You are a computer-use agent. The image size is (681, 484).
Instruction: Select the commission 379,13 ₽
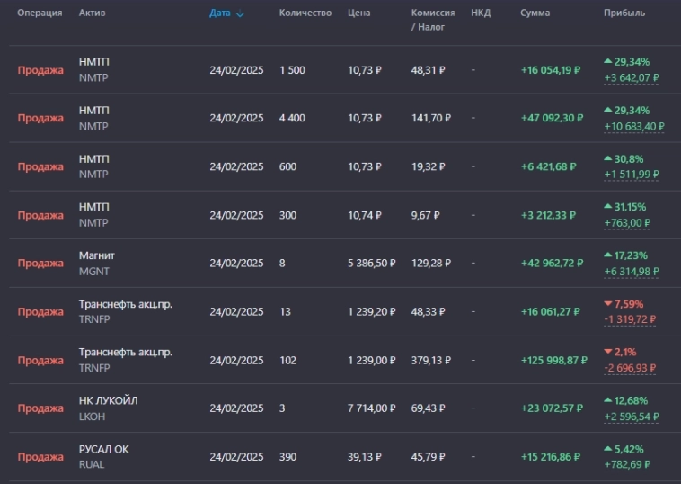pos(431,361)
